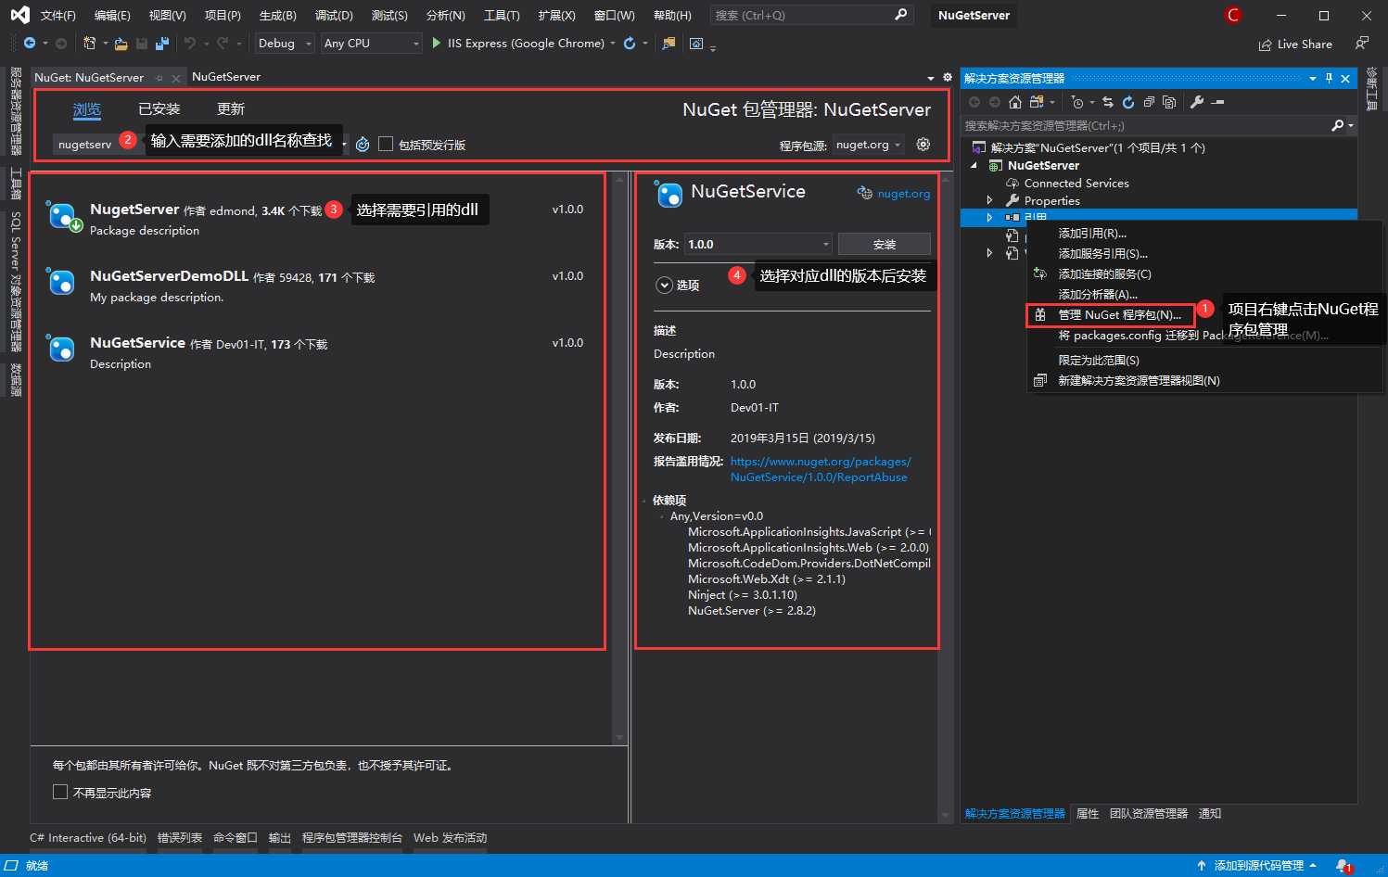1388x877 pixels.
Task: Open the File menu
Action: click(x=57, y=16)
